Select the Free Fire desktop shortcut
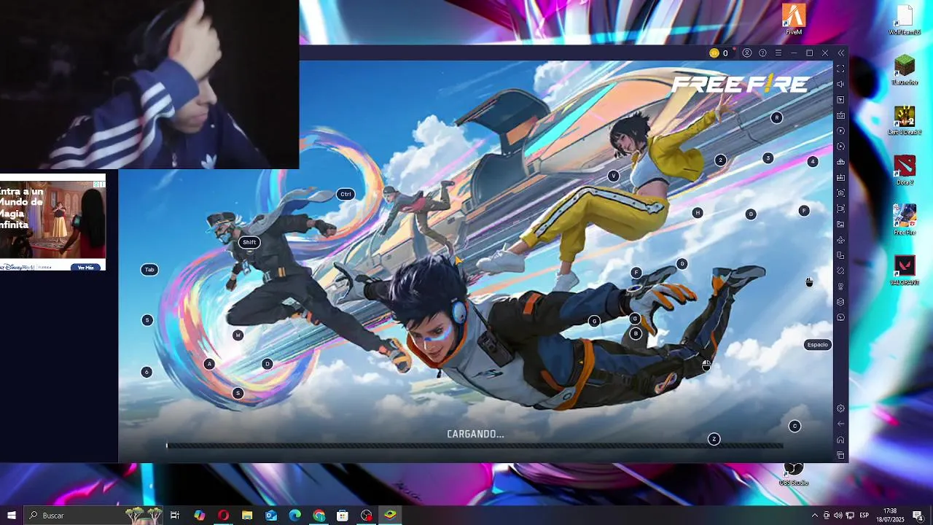 pos(905,220)
